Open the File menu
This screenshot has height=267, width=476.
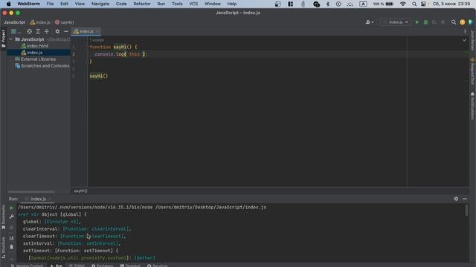(50, 4)
